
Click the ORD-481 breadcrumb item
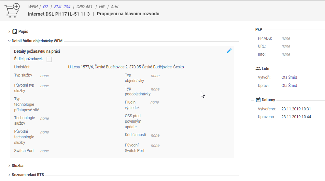click(85, 7)
